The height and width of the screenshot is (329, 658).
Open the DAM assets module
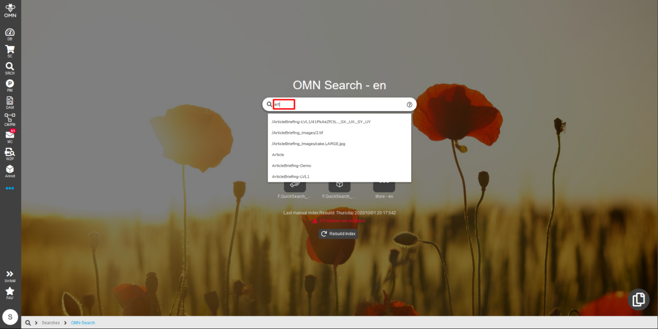coord(10,103)
